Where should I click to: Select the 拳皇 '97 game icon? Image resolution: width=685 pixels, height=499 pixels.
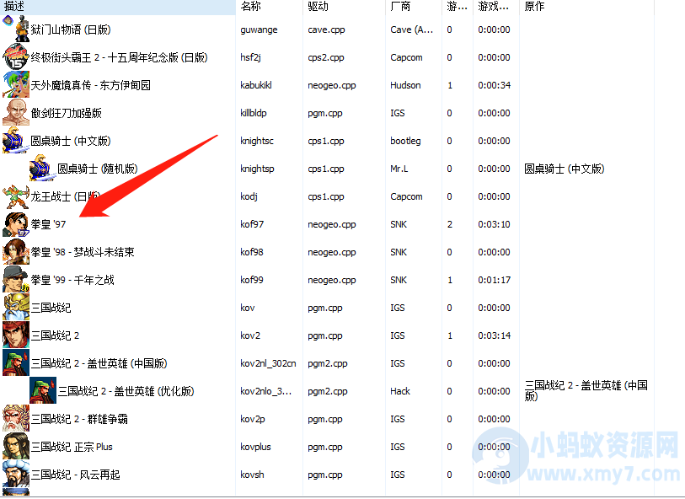tap(16, 224)
